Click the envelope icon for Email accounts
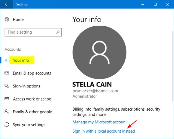174x139 pixels. 7,73
